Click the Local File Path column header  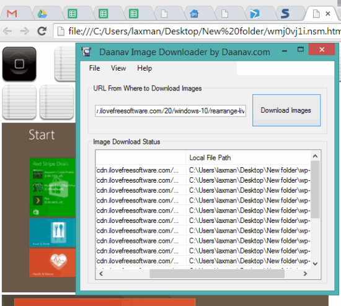click(x=248, y=157)
